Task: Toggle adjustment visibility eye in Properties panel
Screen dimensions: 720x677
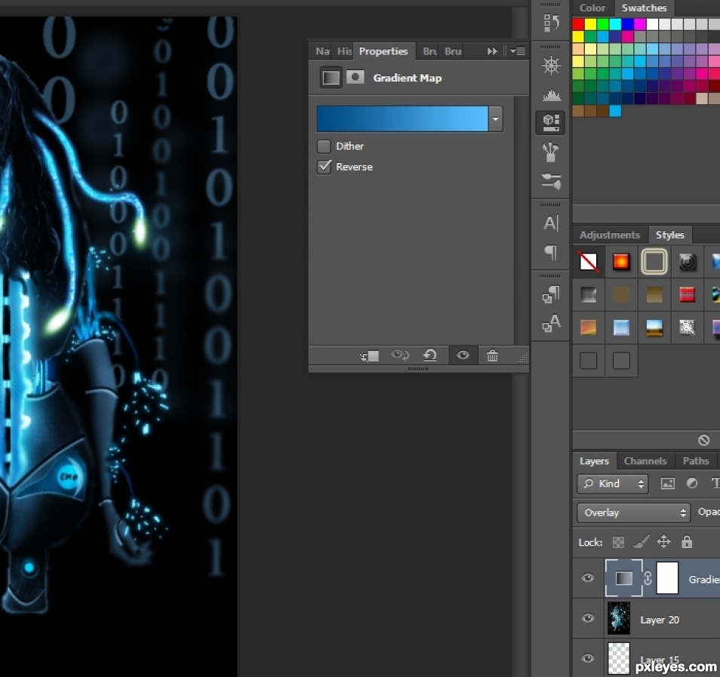Action: [463, 355]
